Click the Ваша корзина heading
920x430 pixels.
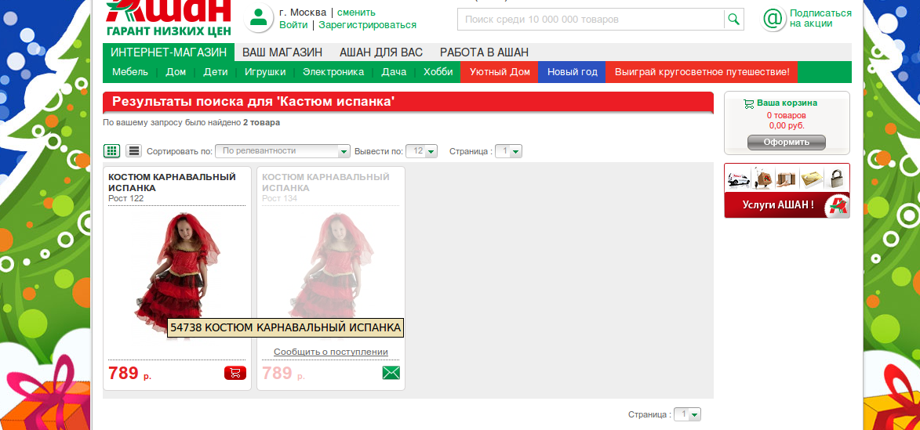click(x=787, y=103)
